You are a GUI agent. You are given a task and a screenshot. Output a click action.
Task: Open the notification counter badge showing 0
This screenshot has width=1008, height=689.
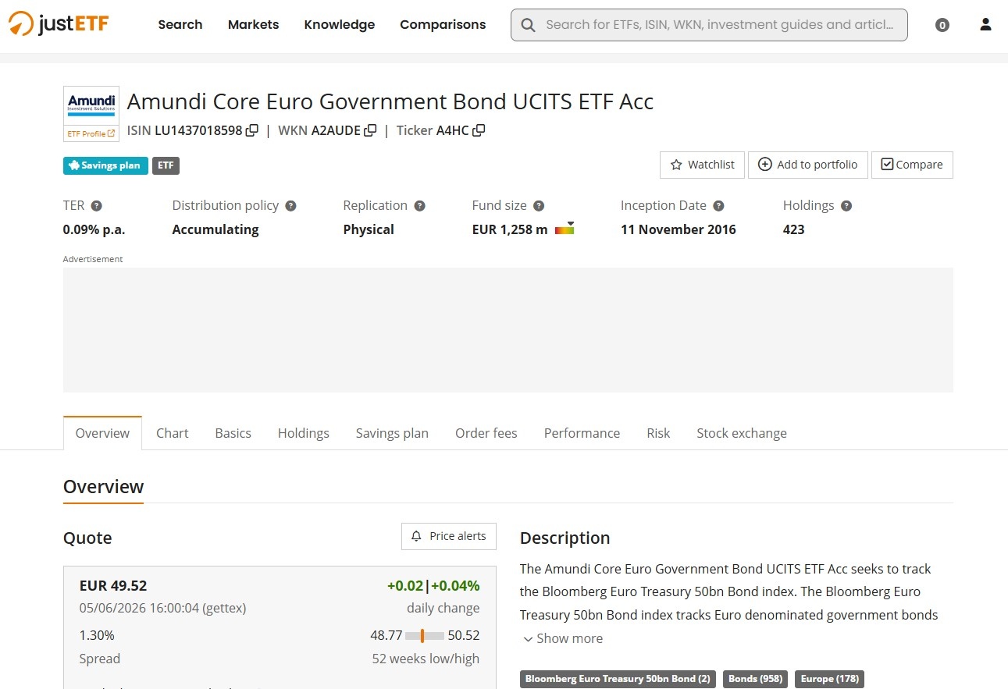tap(942, 25)
